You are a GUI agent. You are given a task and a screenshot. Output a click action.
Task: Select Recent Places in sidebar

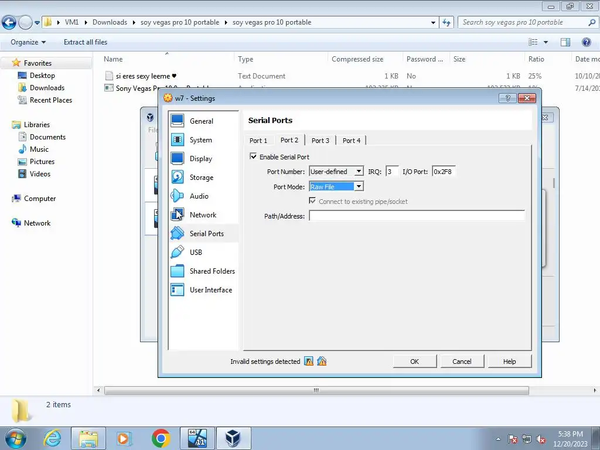(x=50, y=100)
